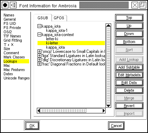Click the title bar pin icon
This screenshot has width=148, height=133.
coord(13,5)
